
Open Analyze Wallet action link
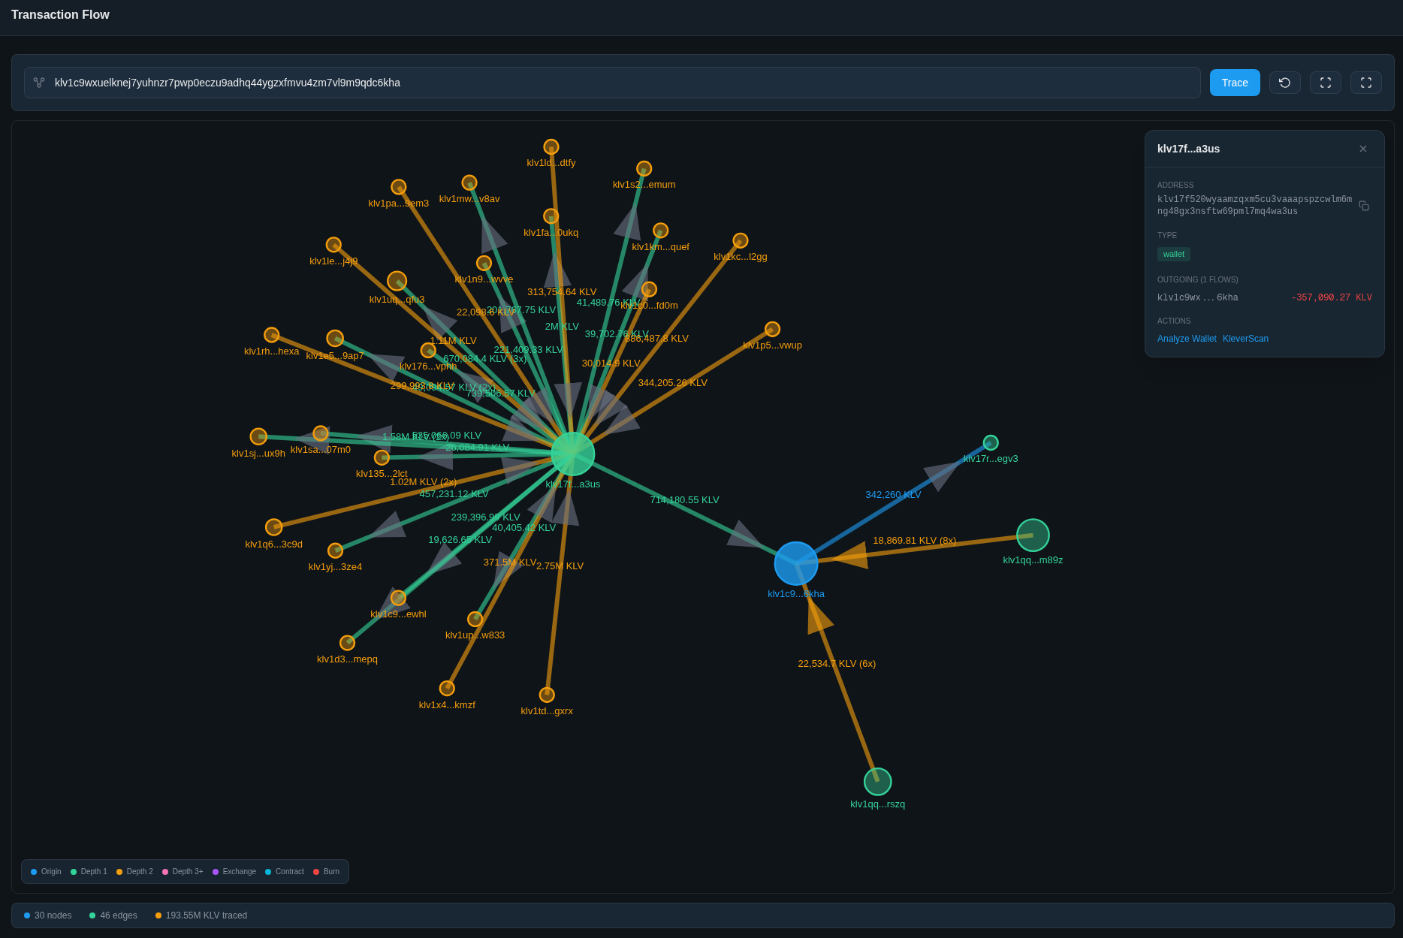(1187, 339)
